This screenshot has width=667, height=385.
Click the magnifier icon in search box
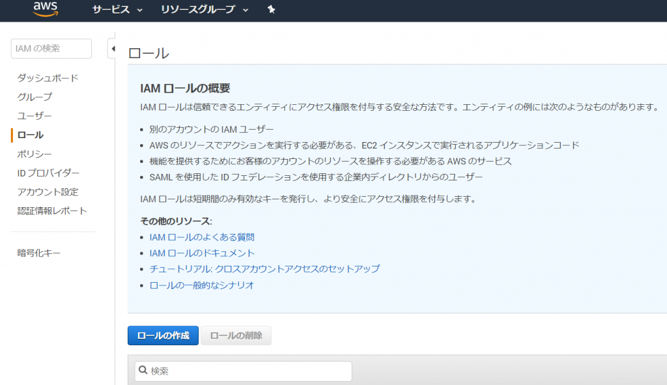(143, 370)
